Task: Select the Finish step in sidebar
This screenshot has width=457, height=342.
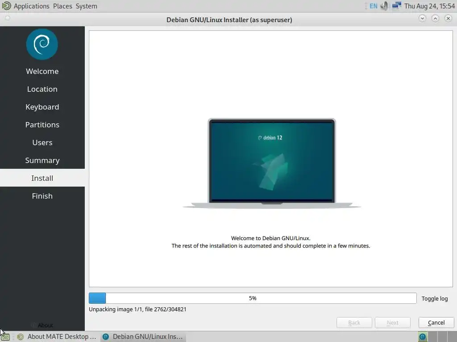Action: pyautogui.click(x=42, y=196)
